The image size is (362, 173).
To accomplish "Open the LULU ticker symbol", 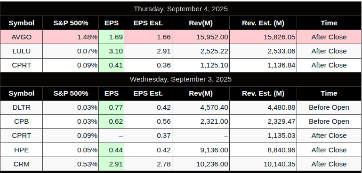I will coord(22,51).
